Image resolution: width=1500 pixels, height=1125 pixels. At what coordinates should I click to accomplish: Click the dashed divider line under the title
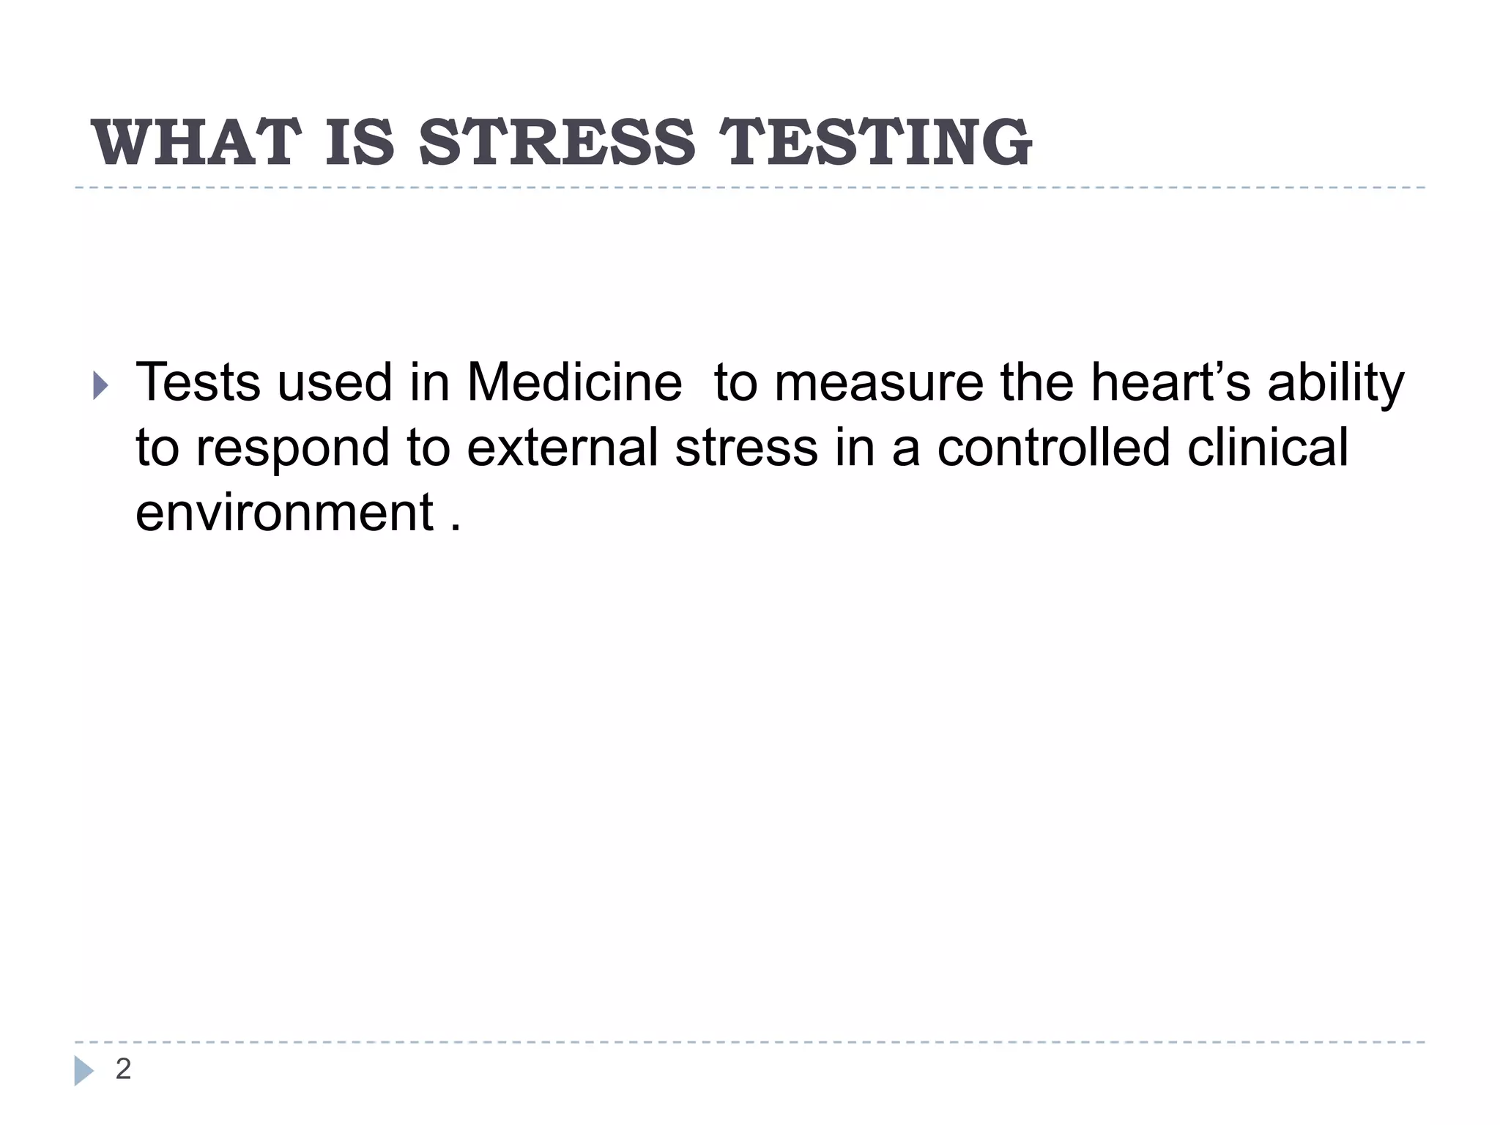click(x=750, y=187)
